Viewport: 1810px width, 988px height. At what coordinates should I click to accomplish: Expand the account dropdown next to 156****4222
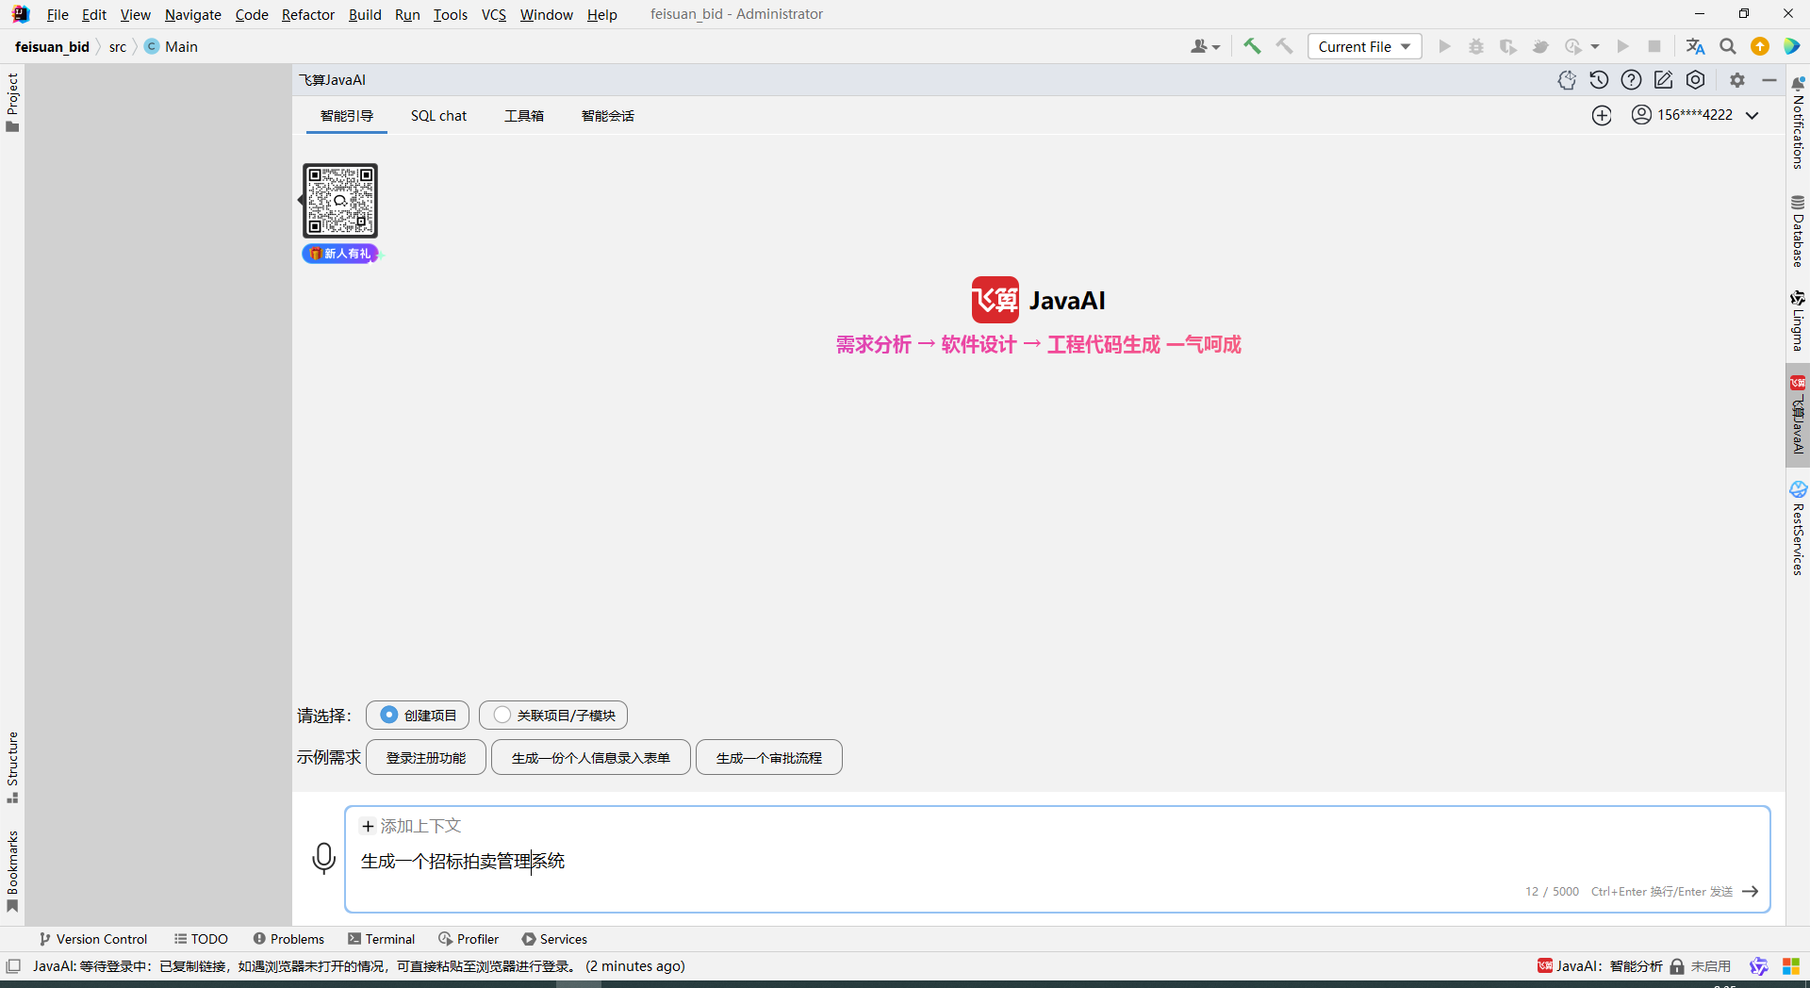tap(1753, 115)
